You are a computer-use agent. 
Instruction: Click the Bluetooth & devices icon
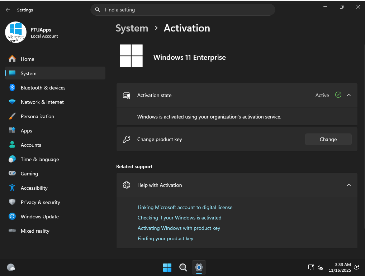tap(12, 88)
